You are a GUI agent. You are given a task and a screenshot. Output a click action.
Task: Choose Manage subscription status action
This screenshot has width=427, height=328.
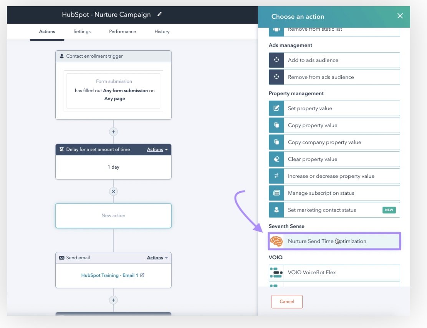coord(334,192)
